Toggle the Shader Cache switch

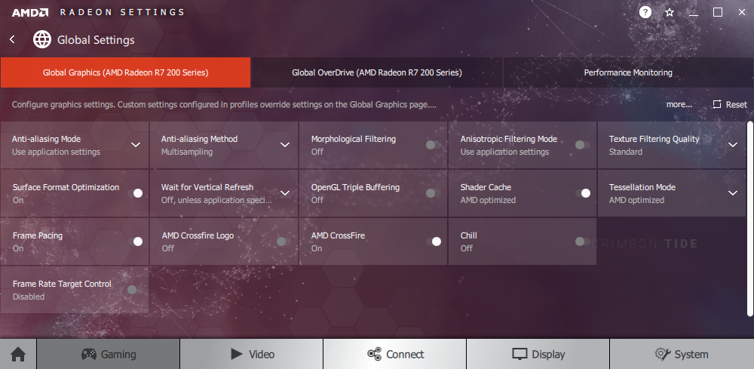coord(583,193)
